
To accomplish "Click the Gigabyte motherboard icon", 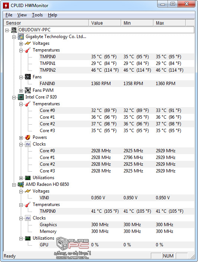I will click(21, 37).
